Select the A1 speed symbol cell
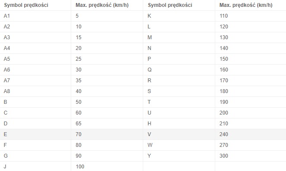Image resolution: width=286 pixels, height=171 pixels. 35,16
